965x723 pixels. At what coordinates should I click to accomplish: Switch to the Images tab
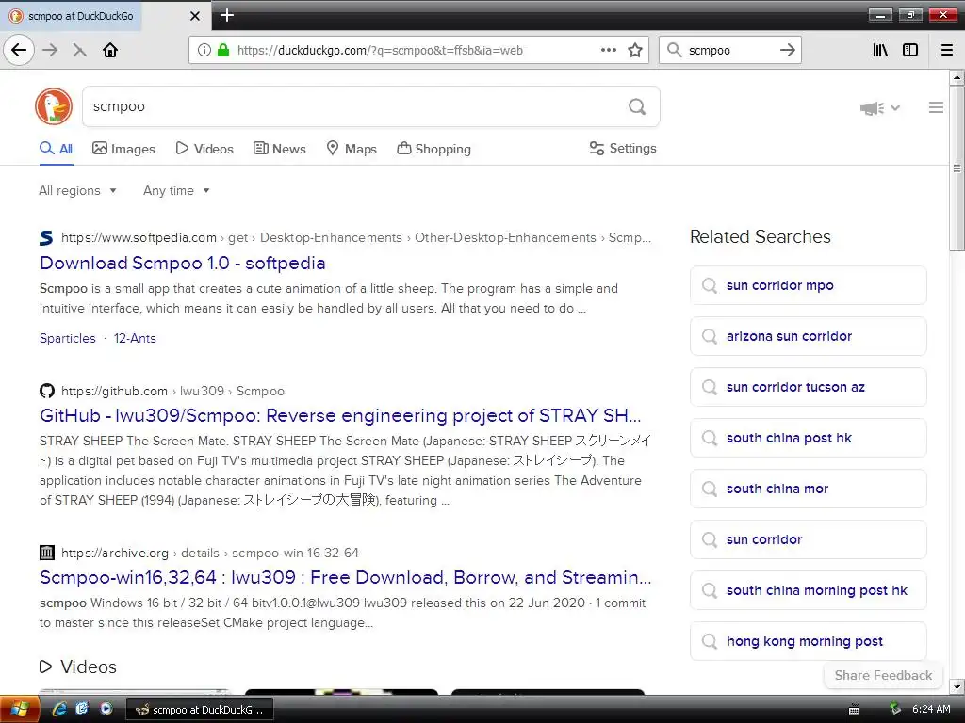click(123, 149)
